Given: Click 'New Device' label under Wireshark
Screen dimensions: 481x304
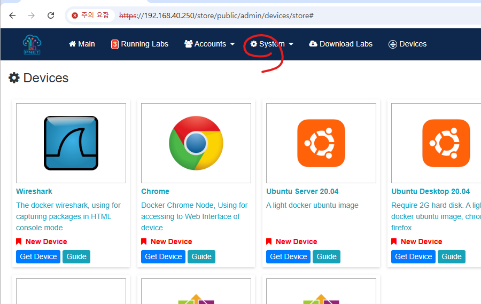Looking at the screenshot, I should pos(46,241).
